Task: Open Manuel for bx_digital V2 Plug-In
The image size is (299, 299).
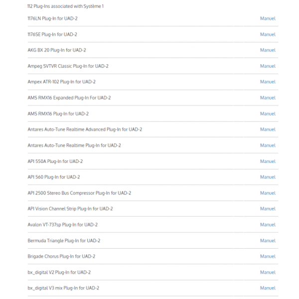Action: [x=268, y=273]
